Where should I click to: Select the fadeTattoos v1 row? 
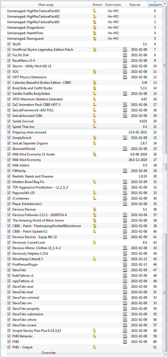84,276
